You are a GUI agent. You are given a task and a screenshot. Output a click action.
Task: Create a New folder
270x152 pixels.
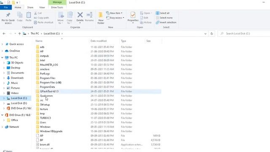pyautogui.click(x=101, y=18)
